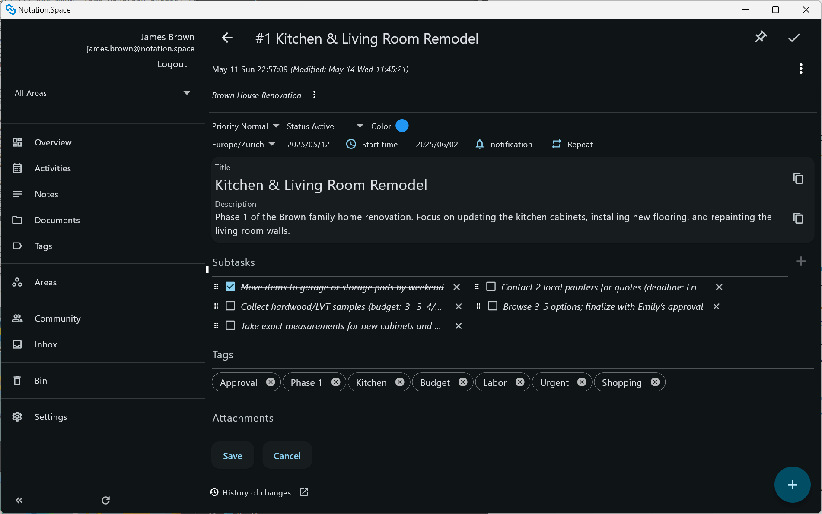Save the task changes
The width and height of the screenshot is (822, 514).
point(233,455)
